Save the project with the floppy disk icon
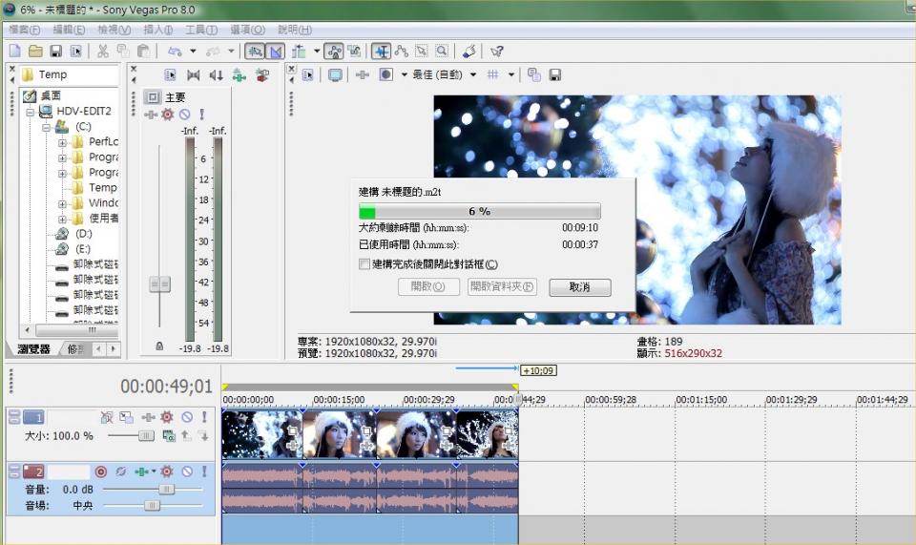 coord(55,52)
